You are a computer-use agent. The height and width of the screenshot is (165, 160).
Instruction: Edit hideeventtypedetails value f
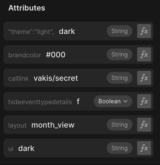pyautogui.click(x=78, y=101)
